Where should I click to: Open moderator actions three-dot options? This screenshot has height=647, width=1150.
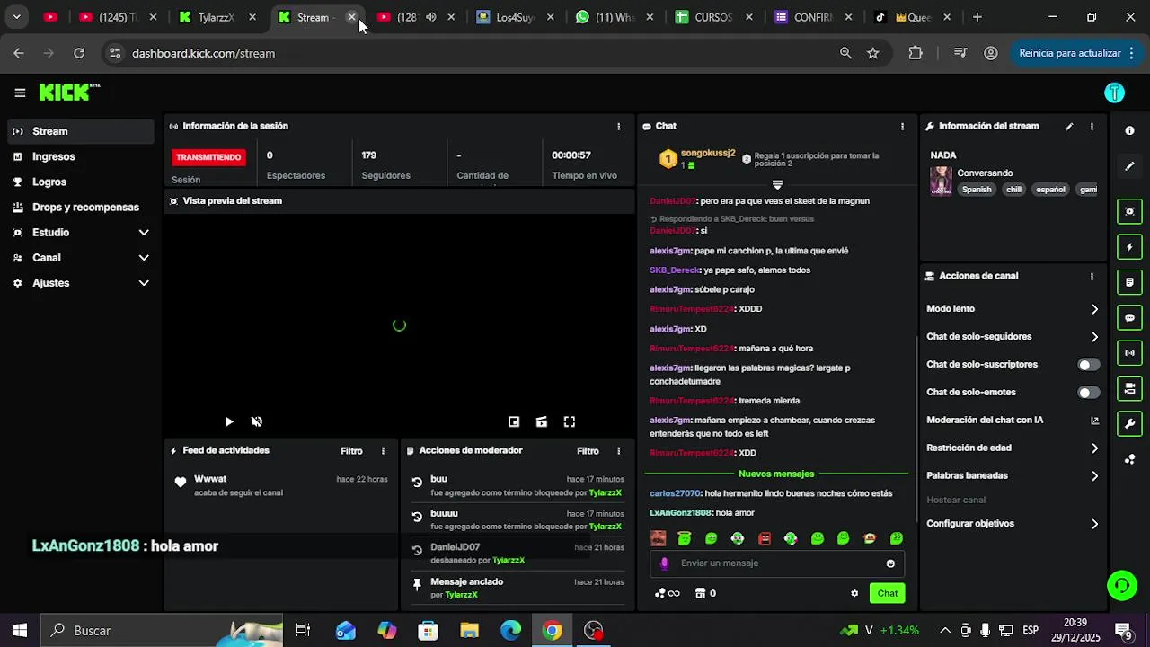pyautogui.click(x=618, y=451)
